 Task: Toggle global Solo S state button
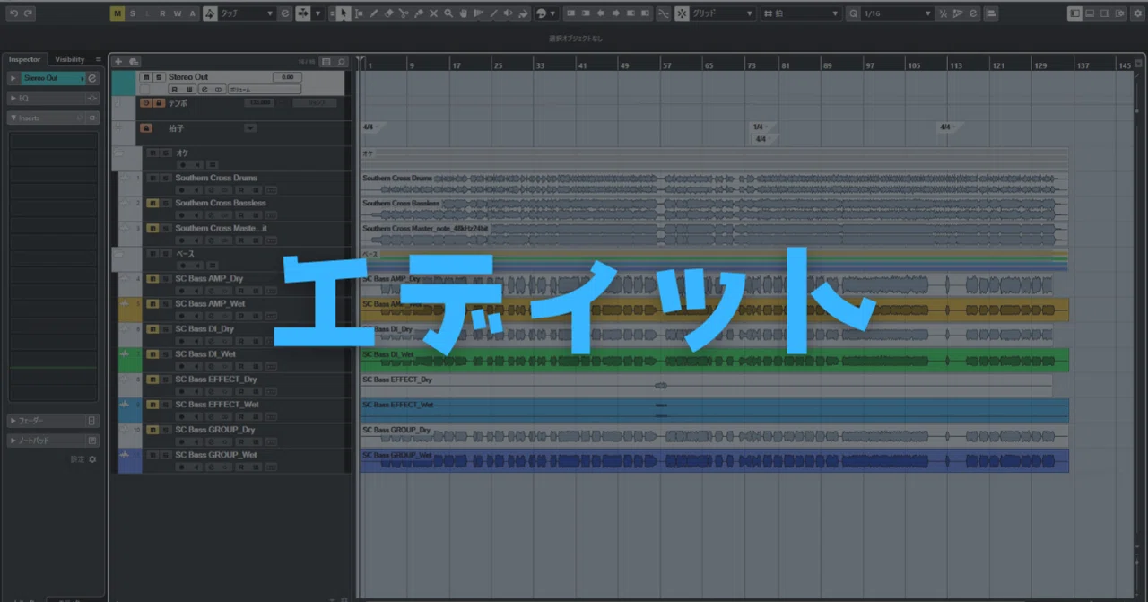pyautogui.click(x=133, y=13)
